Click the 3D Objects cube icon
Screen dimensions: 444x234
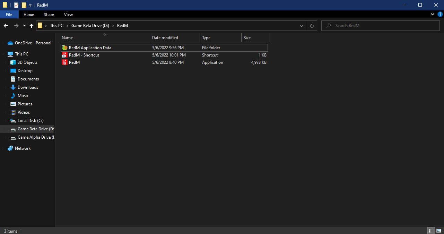point(13,62)
